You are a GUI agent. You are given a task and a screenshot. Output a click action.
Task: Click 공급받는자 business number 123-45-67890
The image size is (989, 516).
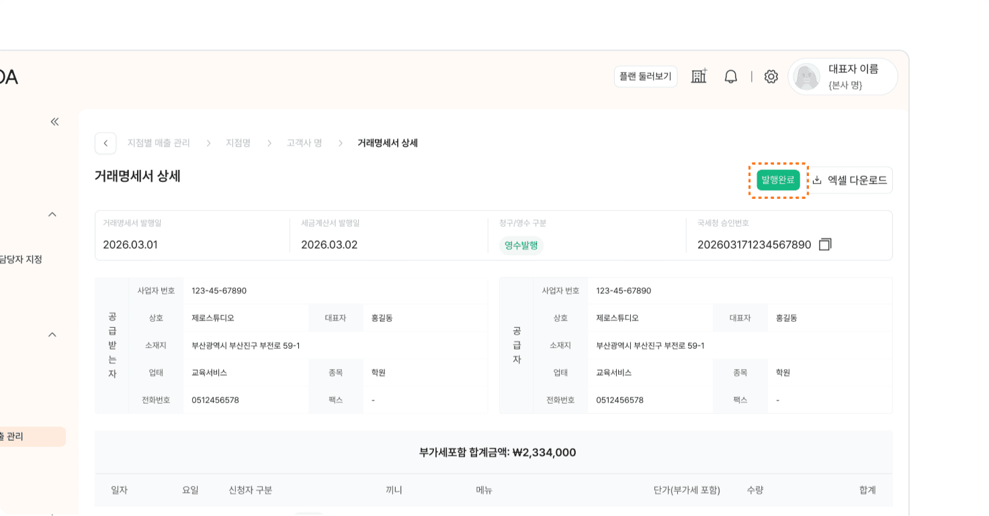[219, 291]
